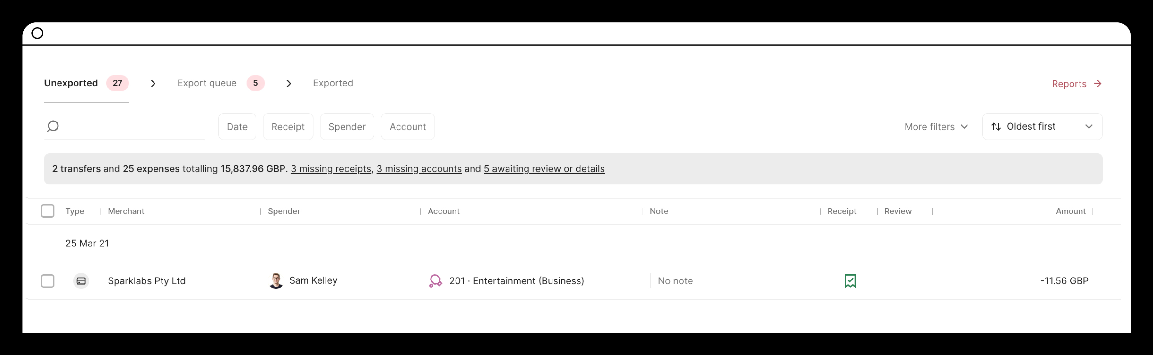Click the chevron between Unexported and Export queue
The image size is (1153, 355).
coord(153,83)
